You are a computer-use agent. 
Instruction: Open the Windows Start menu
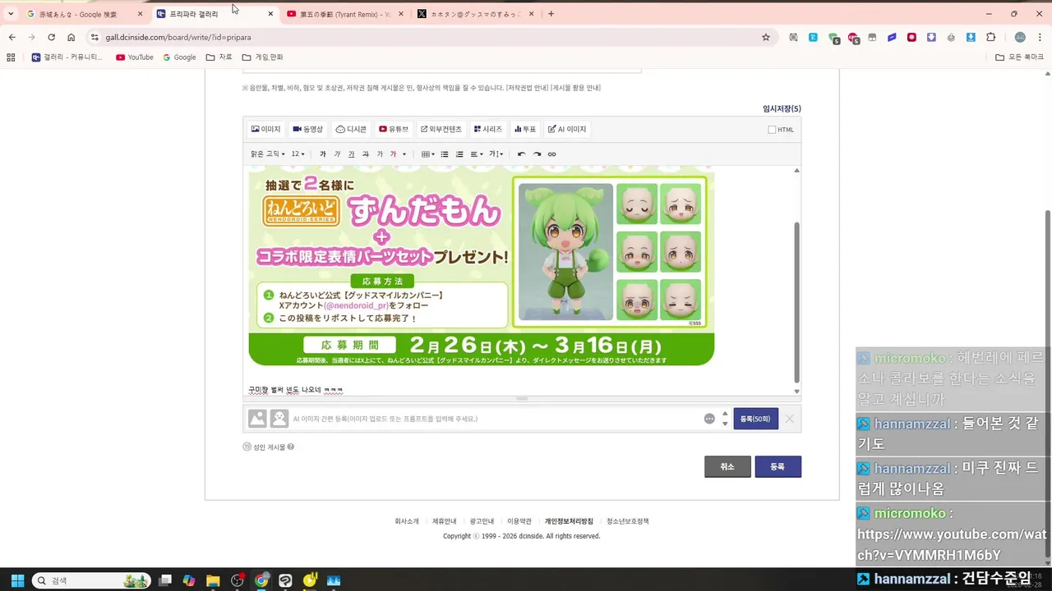point(17,580)
